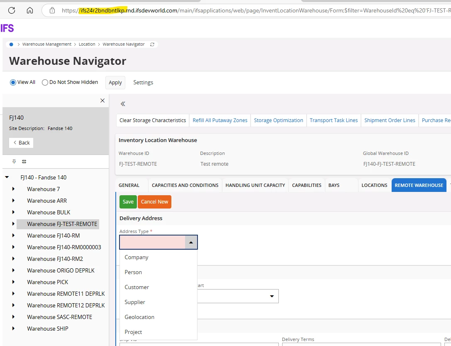Open Shipment Order Lines link
451x346 pixels.
[390, 120]
